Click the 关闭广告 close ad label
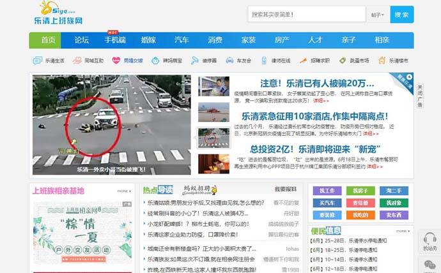Viewport: 441px width, 273px height. click(x=420, y=96)
